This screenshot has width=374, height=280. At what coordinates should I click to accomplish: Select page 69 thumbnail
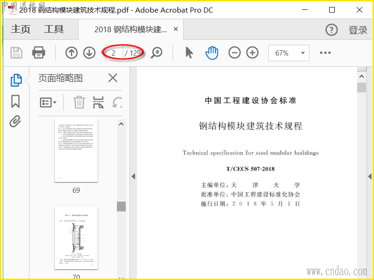point(76,150)
